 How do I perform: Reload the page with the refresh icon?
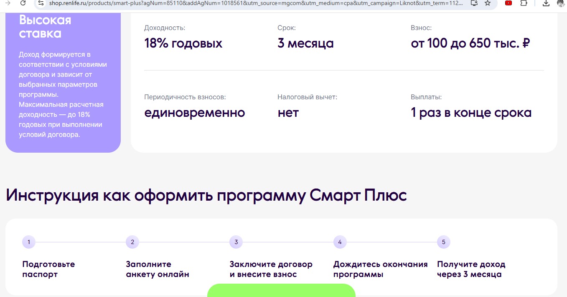[x=23, y=3]
